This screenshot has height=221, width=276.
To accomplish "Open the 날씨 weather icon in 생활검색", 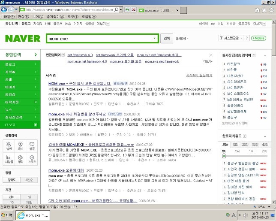I will 9,146.
